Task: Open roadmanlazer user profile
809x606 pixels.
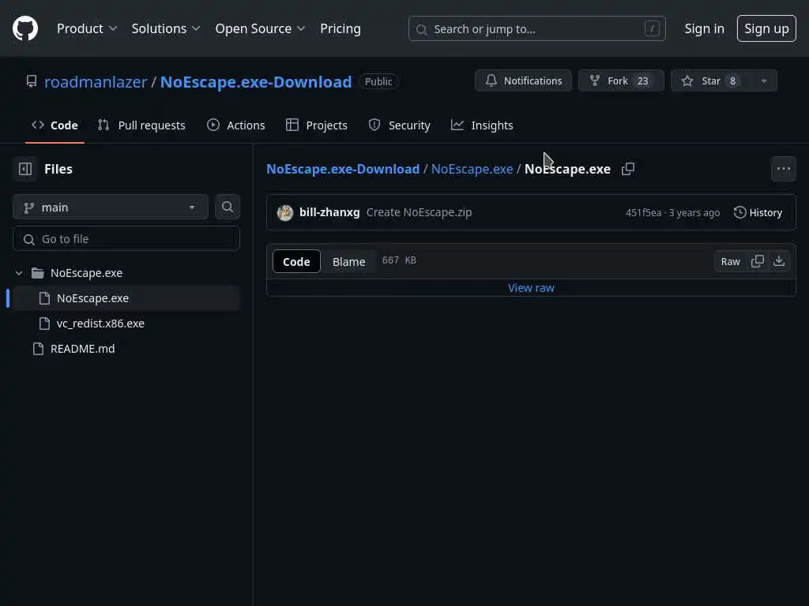Action: click(x=96, y=82)
